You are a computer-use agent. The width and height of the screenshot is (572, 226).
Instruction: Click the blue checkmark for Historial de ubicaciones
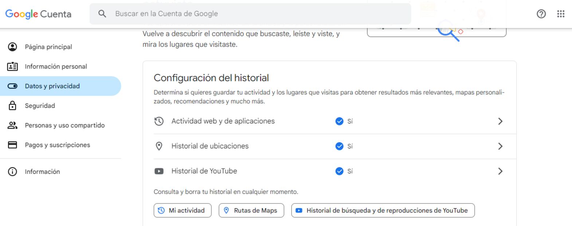(x=339, y=146)
